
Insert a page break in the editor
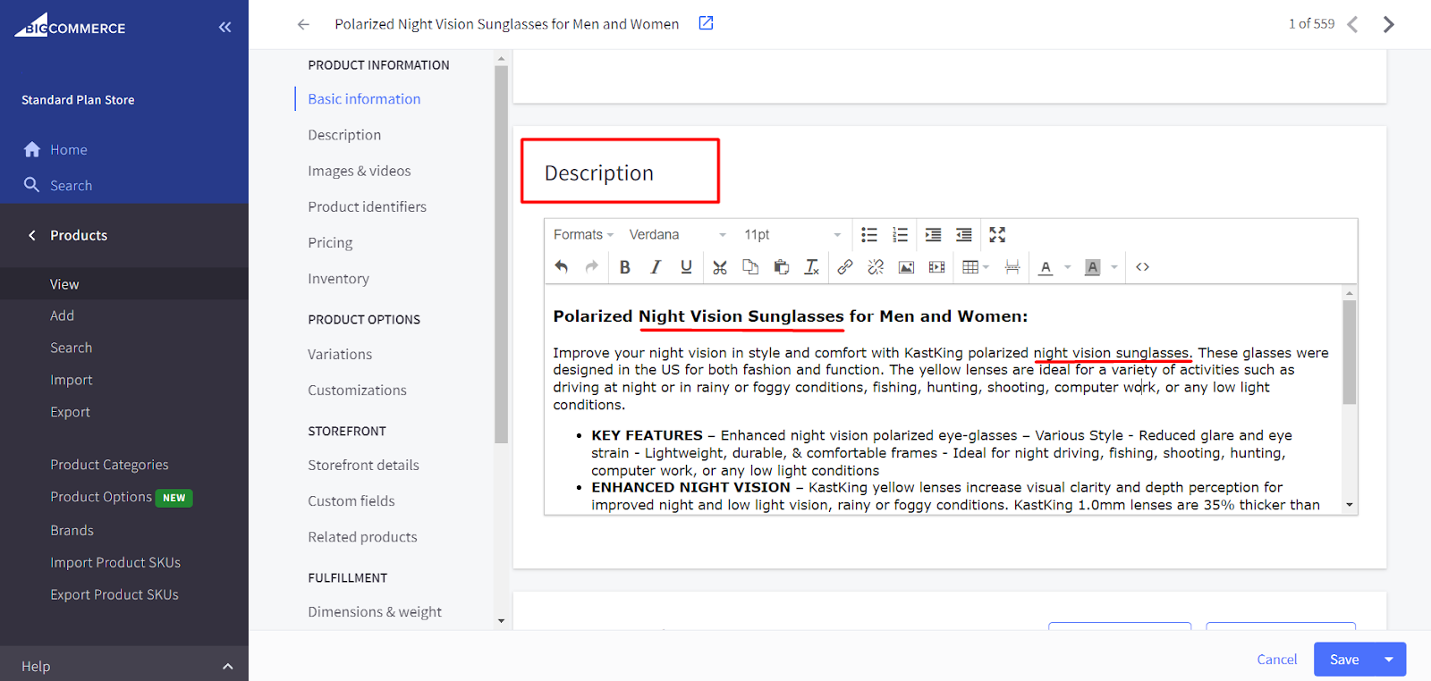(1012, 266)
